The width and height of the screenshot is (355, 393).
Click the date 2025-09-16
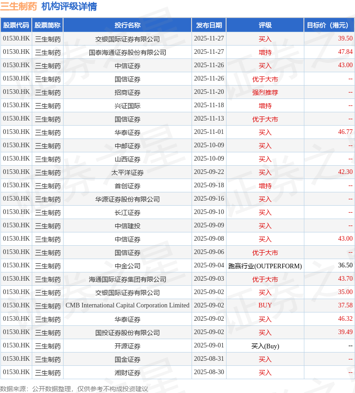tap(209, 198)
